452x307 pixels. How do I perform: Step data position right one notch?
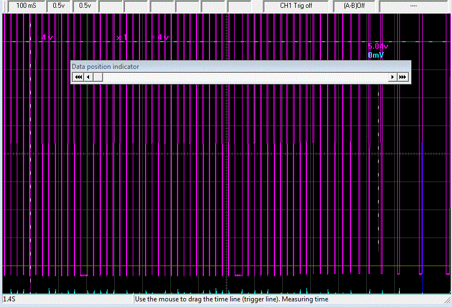[393, 77]
